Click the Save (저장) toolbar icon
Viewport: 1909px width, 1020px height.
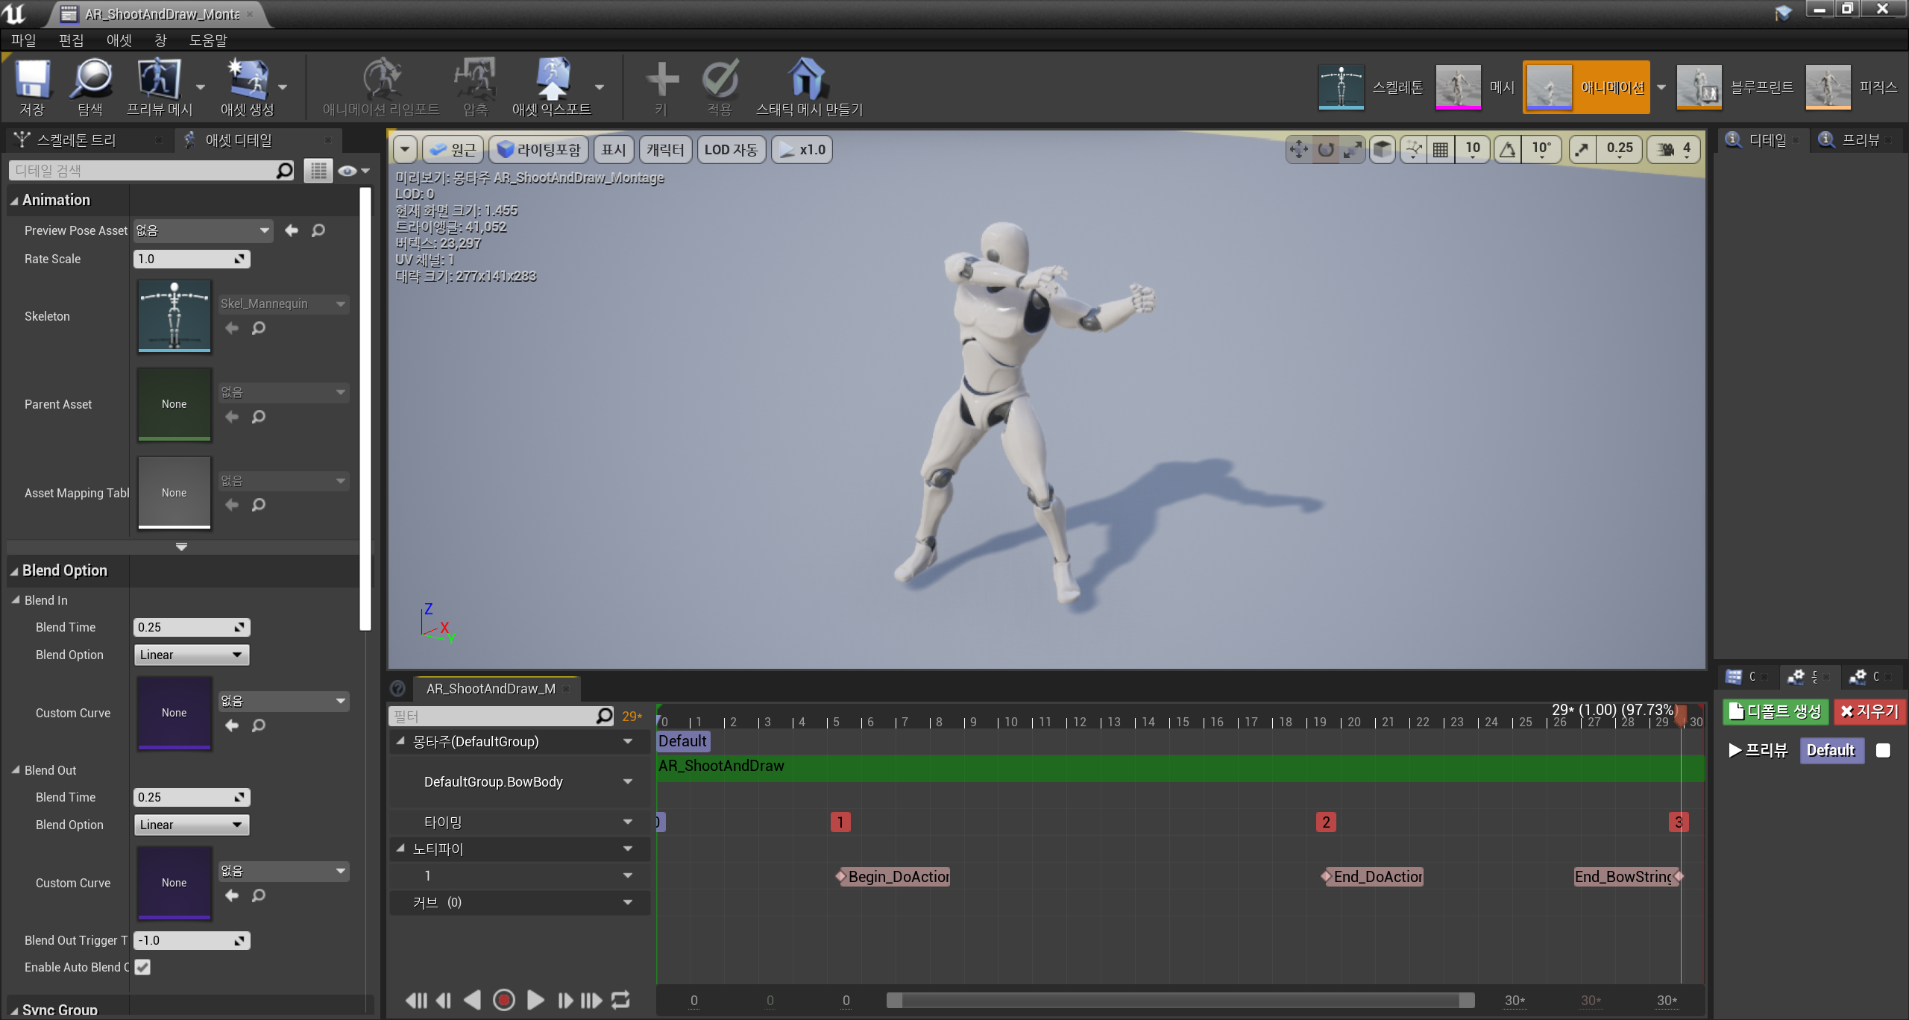click(x=32, y=81)
